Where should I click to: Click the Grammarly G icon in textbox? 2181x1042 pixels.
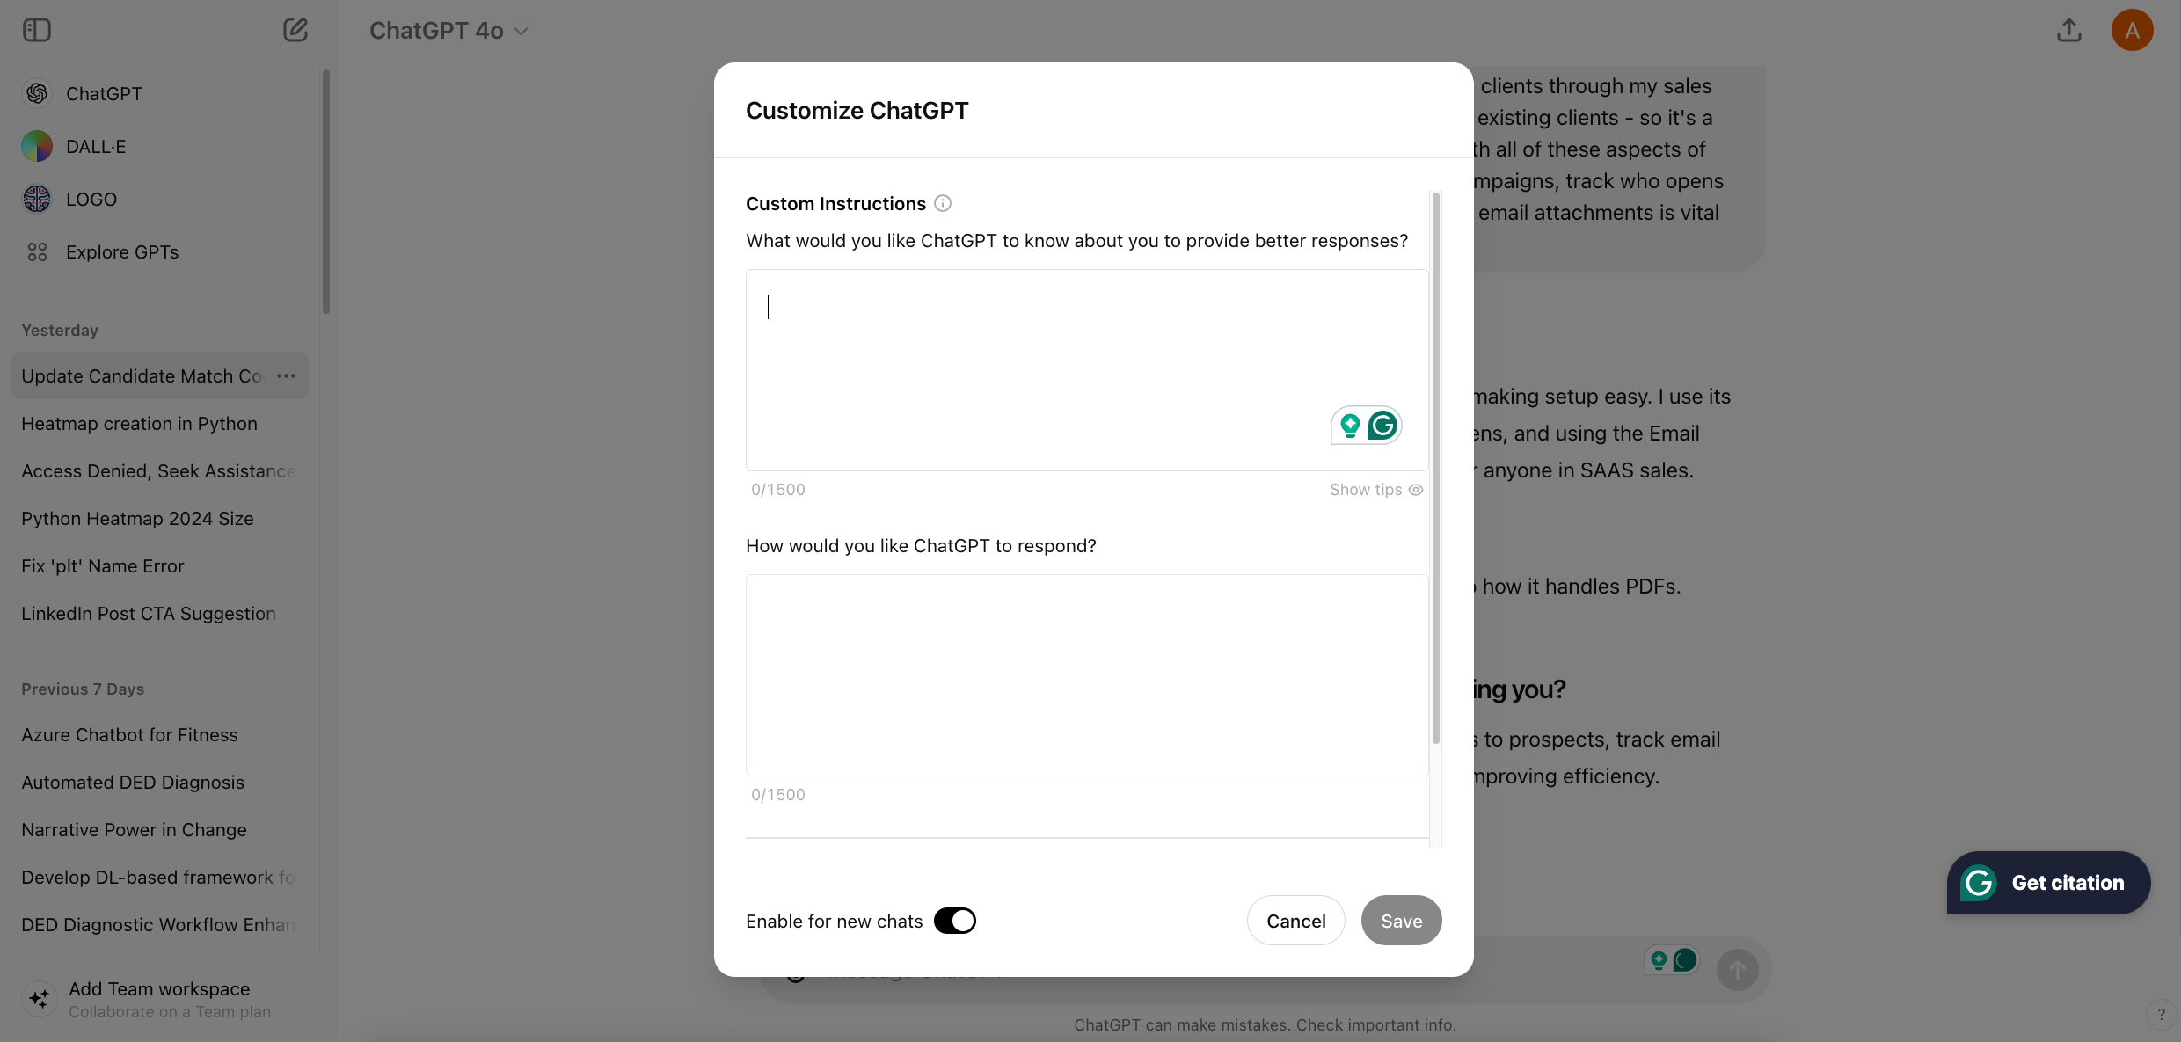(x=1383, y=426)
